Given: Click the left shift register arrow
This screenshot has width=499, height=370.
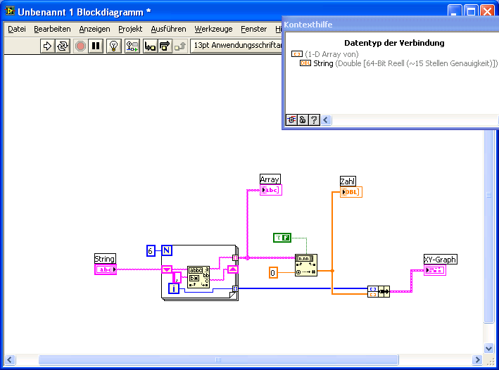Looking at the screenshot, I should (x=167, y=269).
